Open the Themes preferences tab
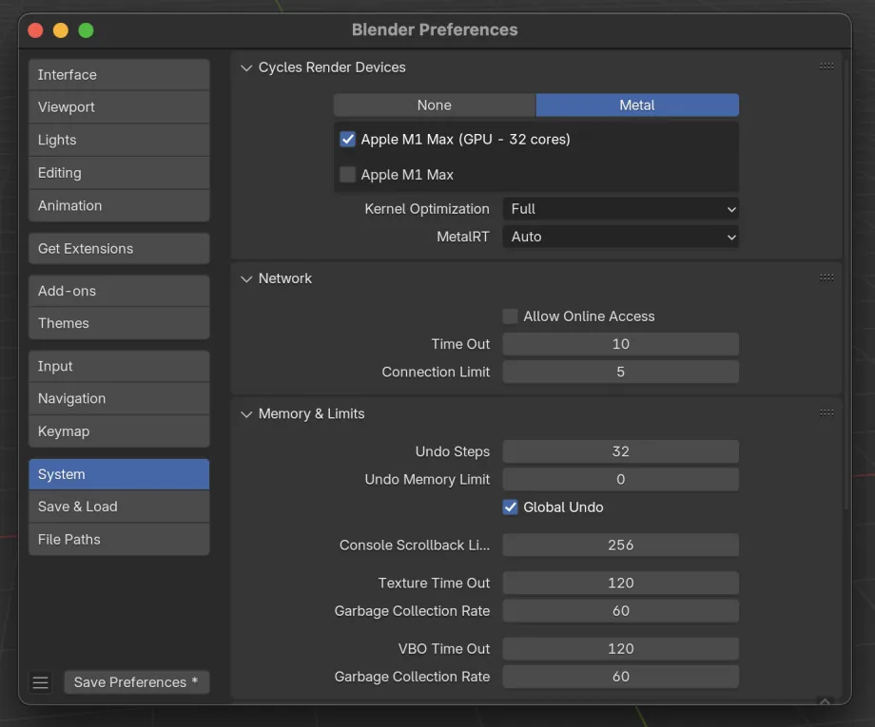This screenshot has height=727, width=875. click(119, 323)
